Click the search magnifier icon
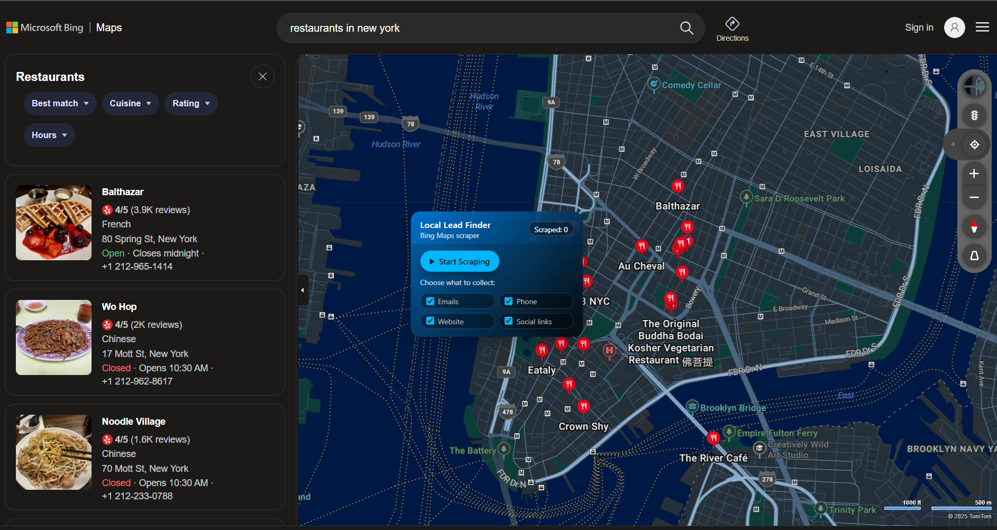This screenshot has width=997, height=530. pyautogui.click(x=686, y=28)
